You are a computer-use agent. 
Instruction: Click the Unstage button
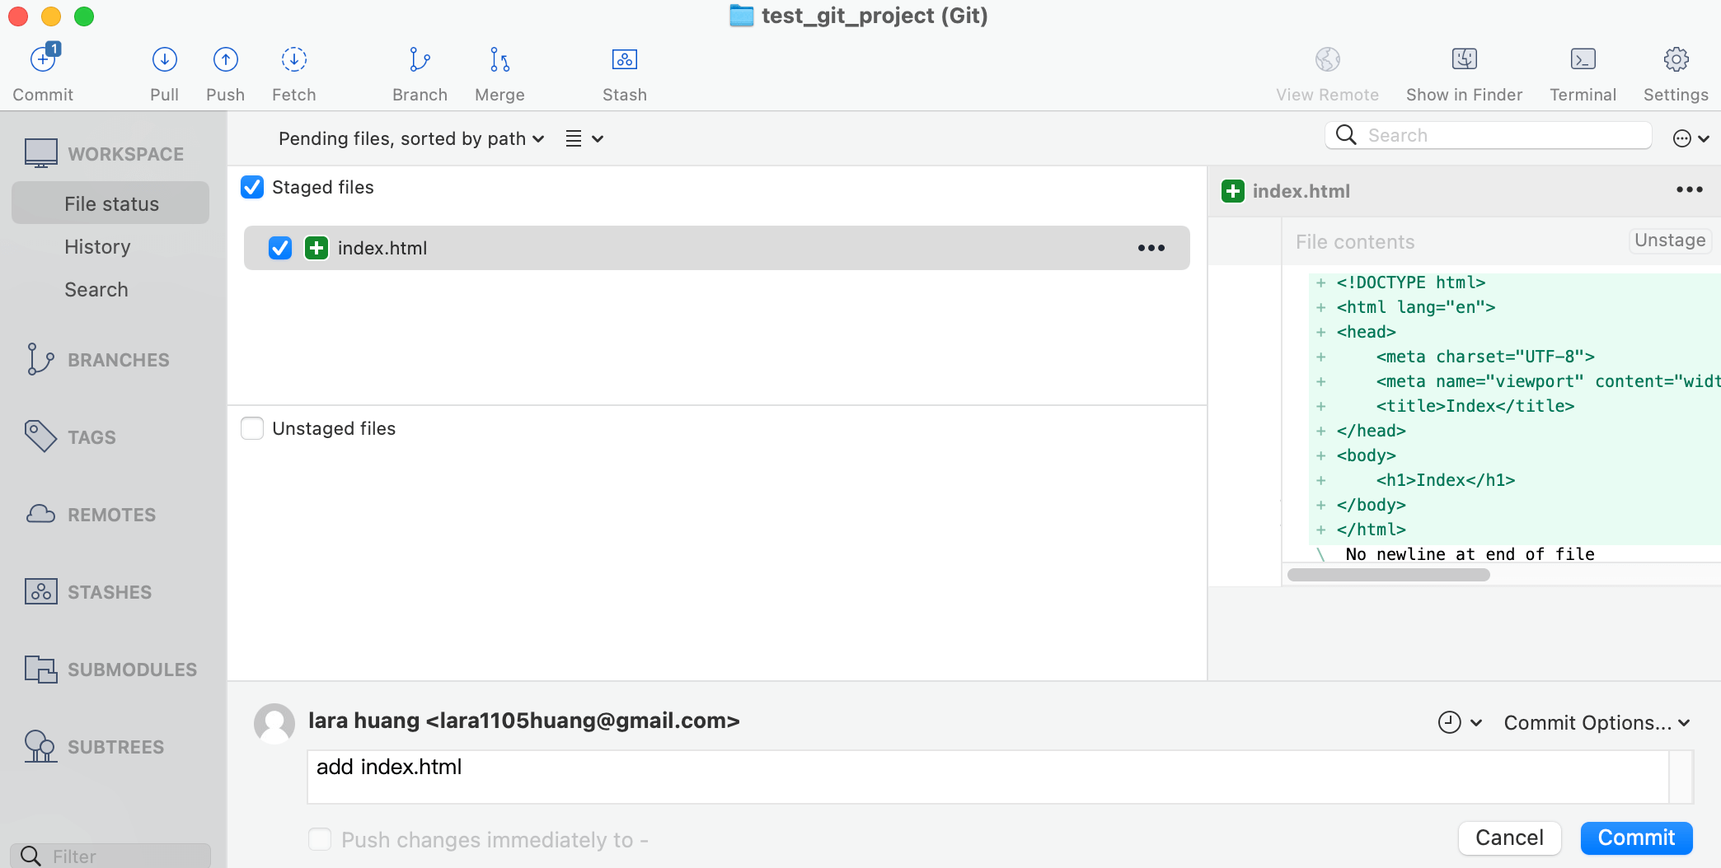[1669, 240]
